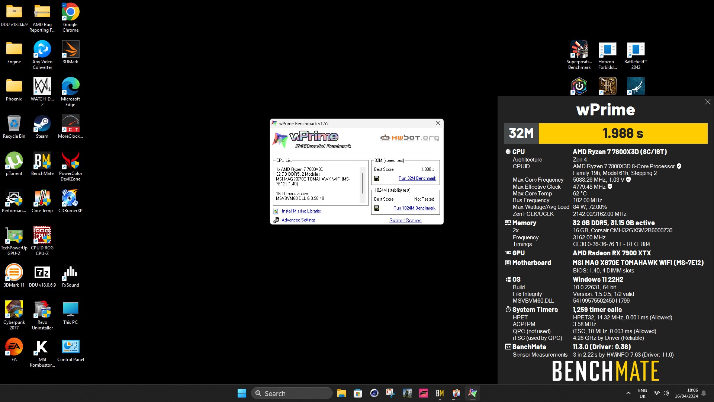
Task: Close the wPrime Benchmark window
Action: 438,123
